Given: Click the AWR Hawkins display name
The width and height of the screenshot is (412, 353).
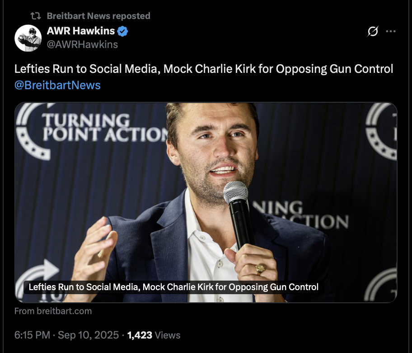Looking at the screenshot, I should coord(81,31).
